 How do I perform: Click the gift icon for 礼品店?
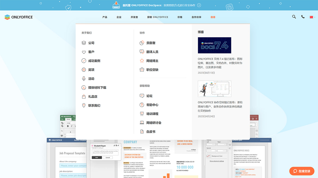84,96
